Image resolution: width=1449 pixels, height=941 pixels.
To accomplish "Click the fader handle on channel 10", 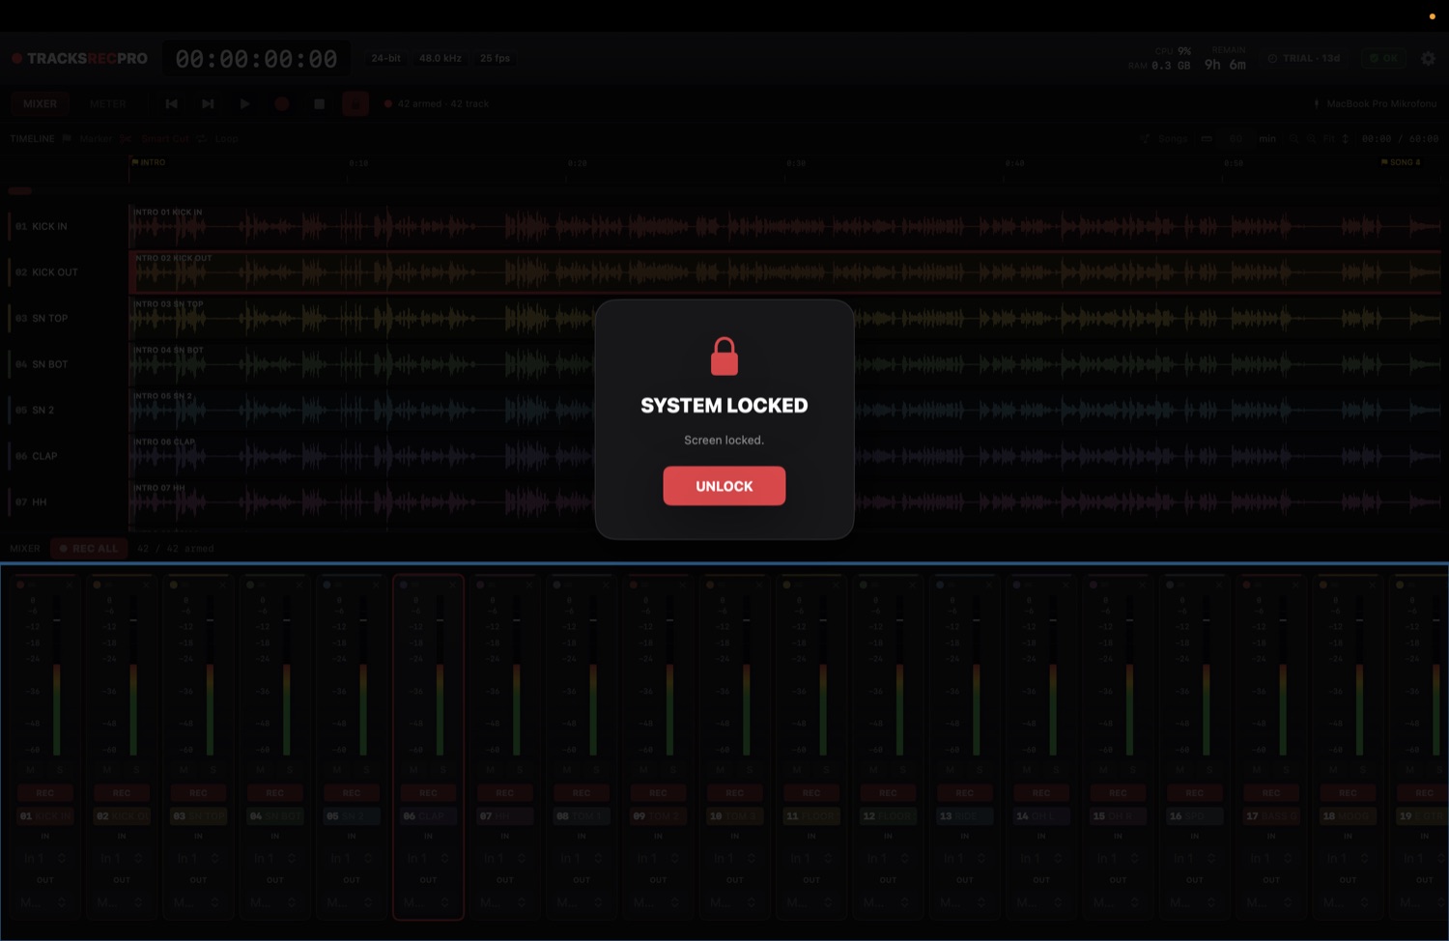I will tap(747, 619).
